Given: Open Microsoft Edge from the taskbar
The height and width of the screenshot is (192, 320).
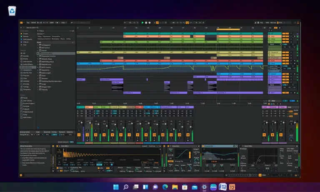Looking at the screenshot, I should (x=165, y=187).
